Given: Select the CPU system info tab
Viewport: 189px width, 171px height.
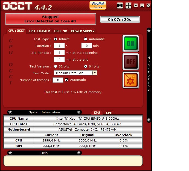Looking at the screenshot, I should (97, 113).
